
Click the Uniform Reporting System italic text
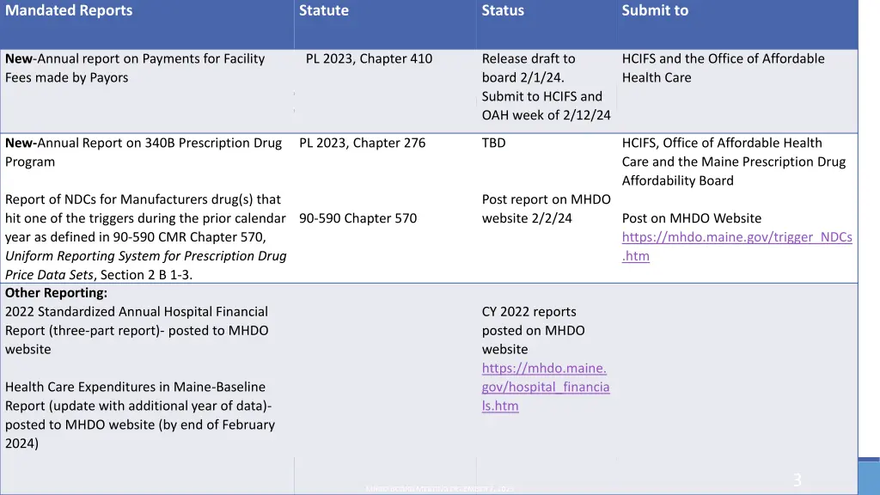click(x=146, y=256)
